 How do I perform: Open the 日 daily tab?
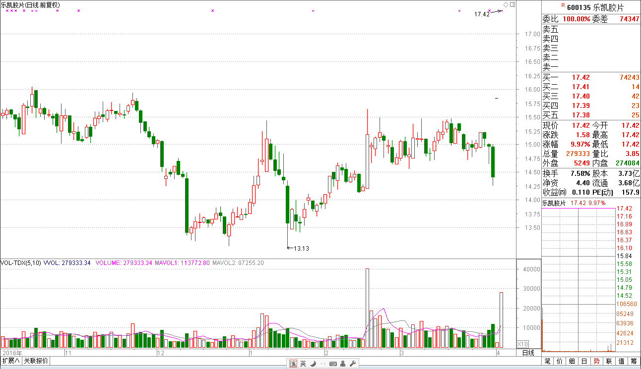point(584,362)
